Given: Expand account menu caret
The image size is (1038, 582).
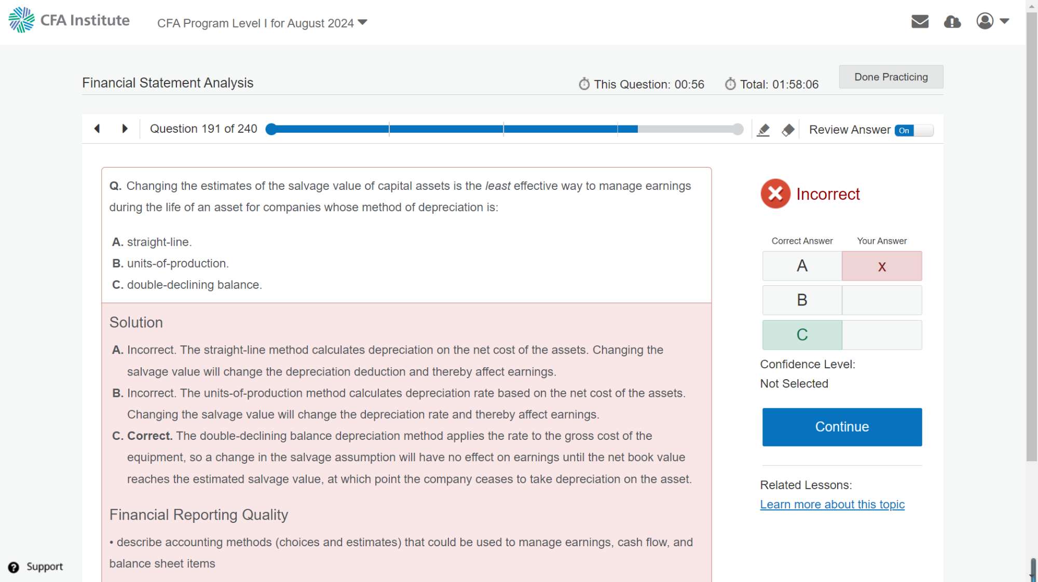Looking at the screenshot, I should point(1004,21).
